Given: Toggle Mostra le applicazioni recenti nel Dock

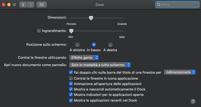Looking at the screenshot, I should 71,100.
